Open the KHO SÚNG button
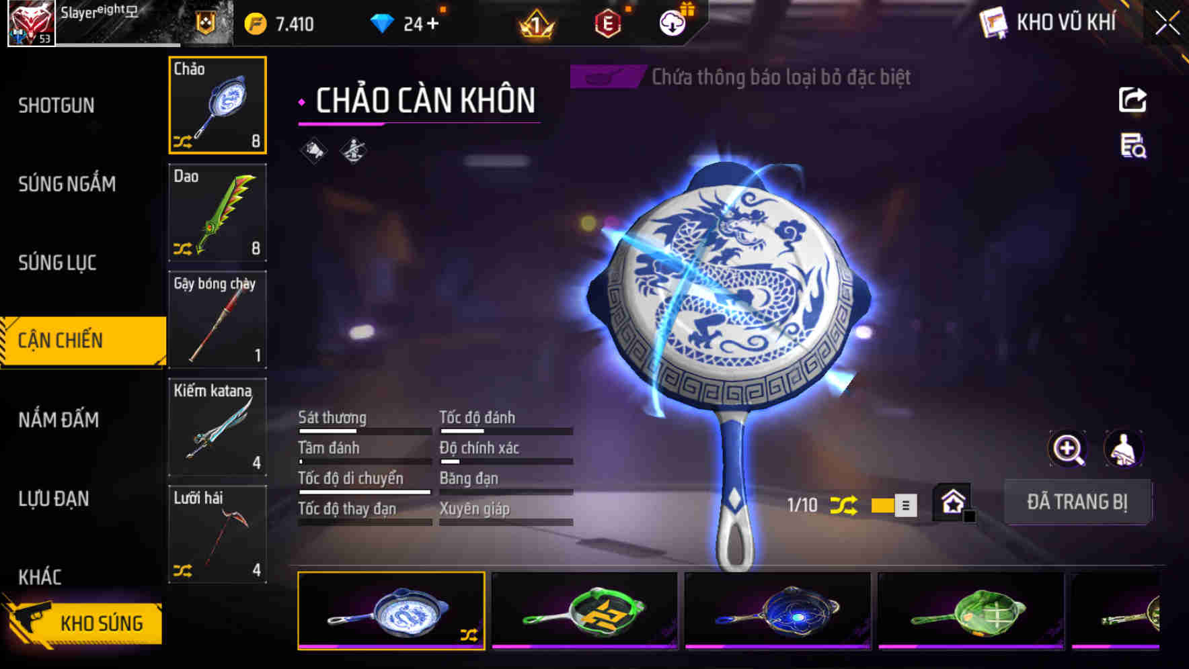Screen dimensions: 1189x669 (x=84, y=623)
